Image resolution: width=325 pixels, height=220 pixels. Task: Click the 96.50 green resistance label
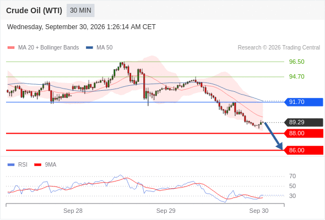[296, 62]
